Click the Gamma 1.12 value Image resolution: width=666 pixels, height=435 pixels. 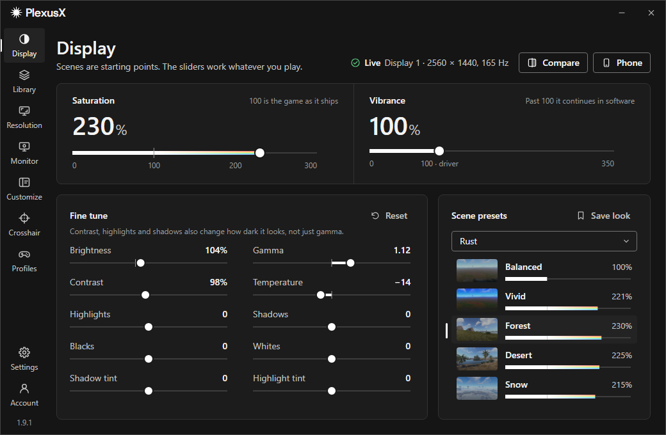click(402, 250)
